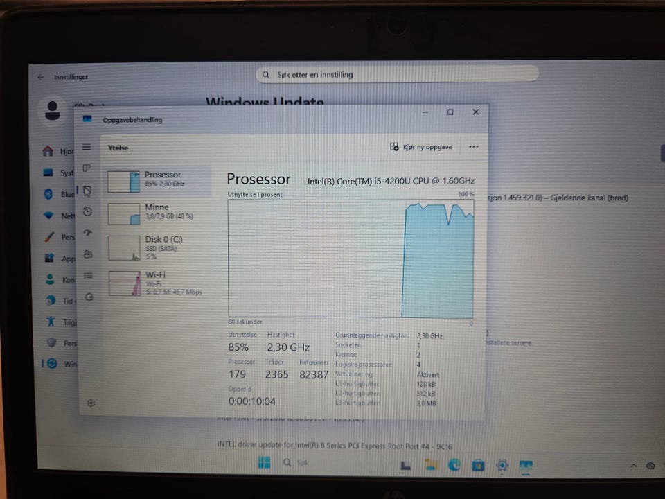Open the Windows Start button on taskbar

point(264,462)
